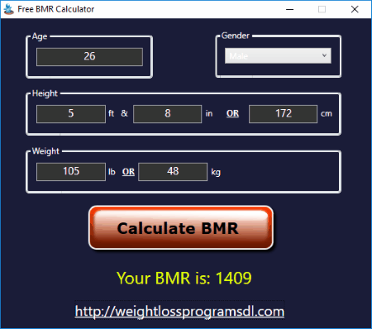Click the Age input field showing 26

(x=89, y=57)
